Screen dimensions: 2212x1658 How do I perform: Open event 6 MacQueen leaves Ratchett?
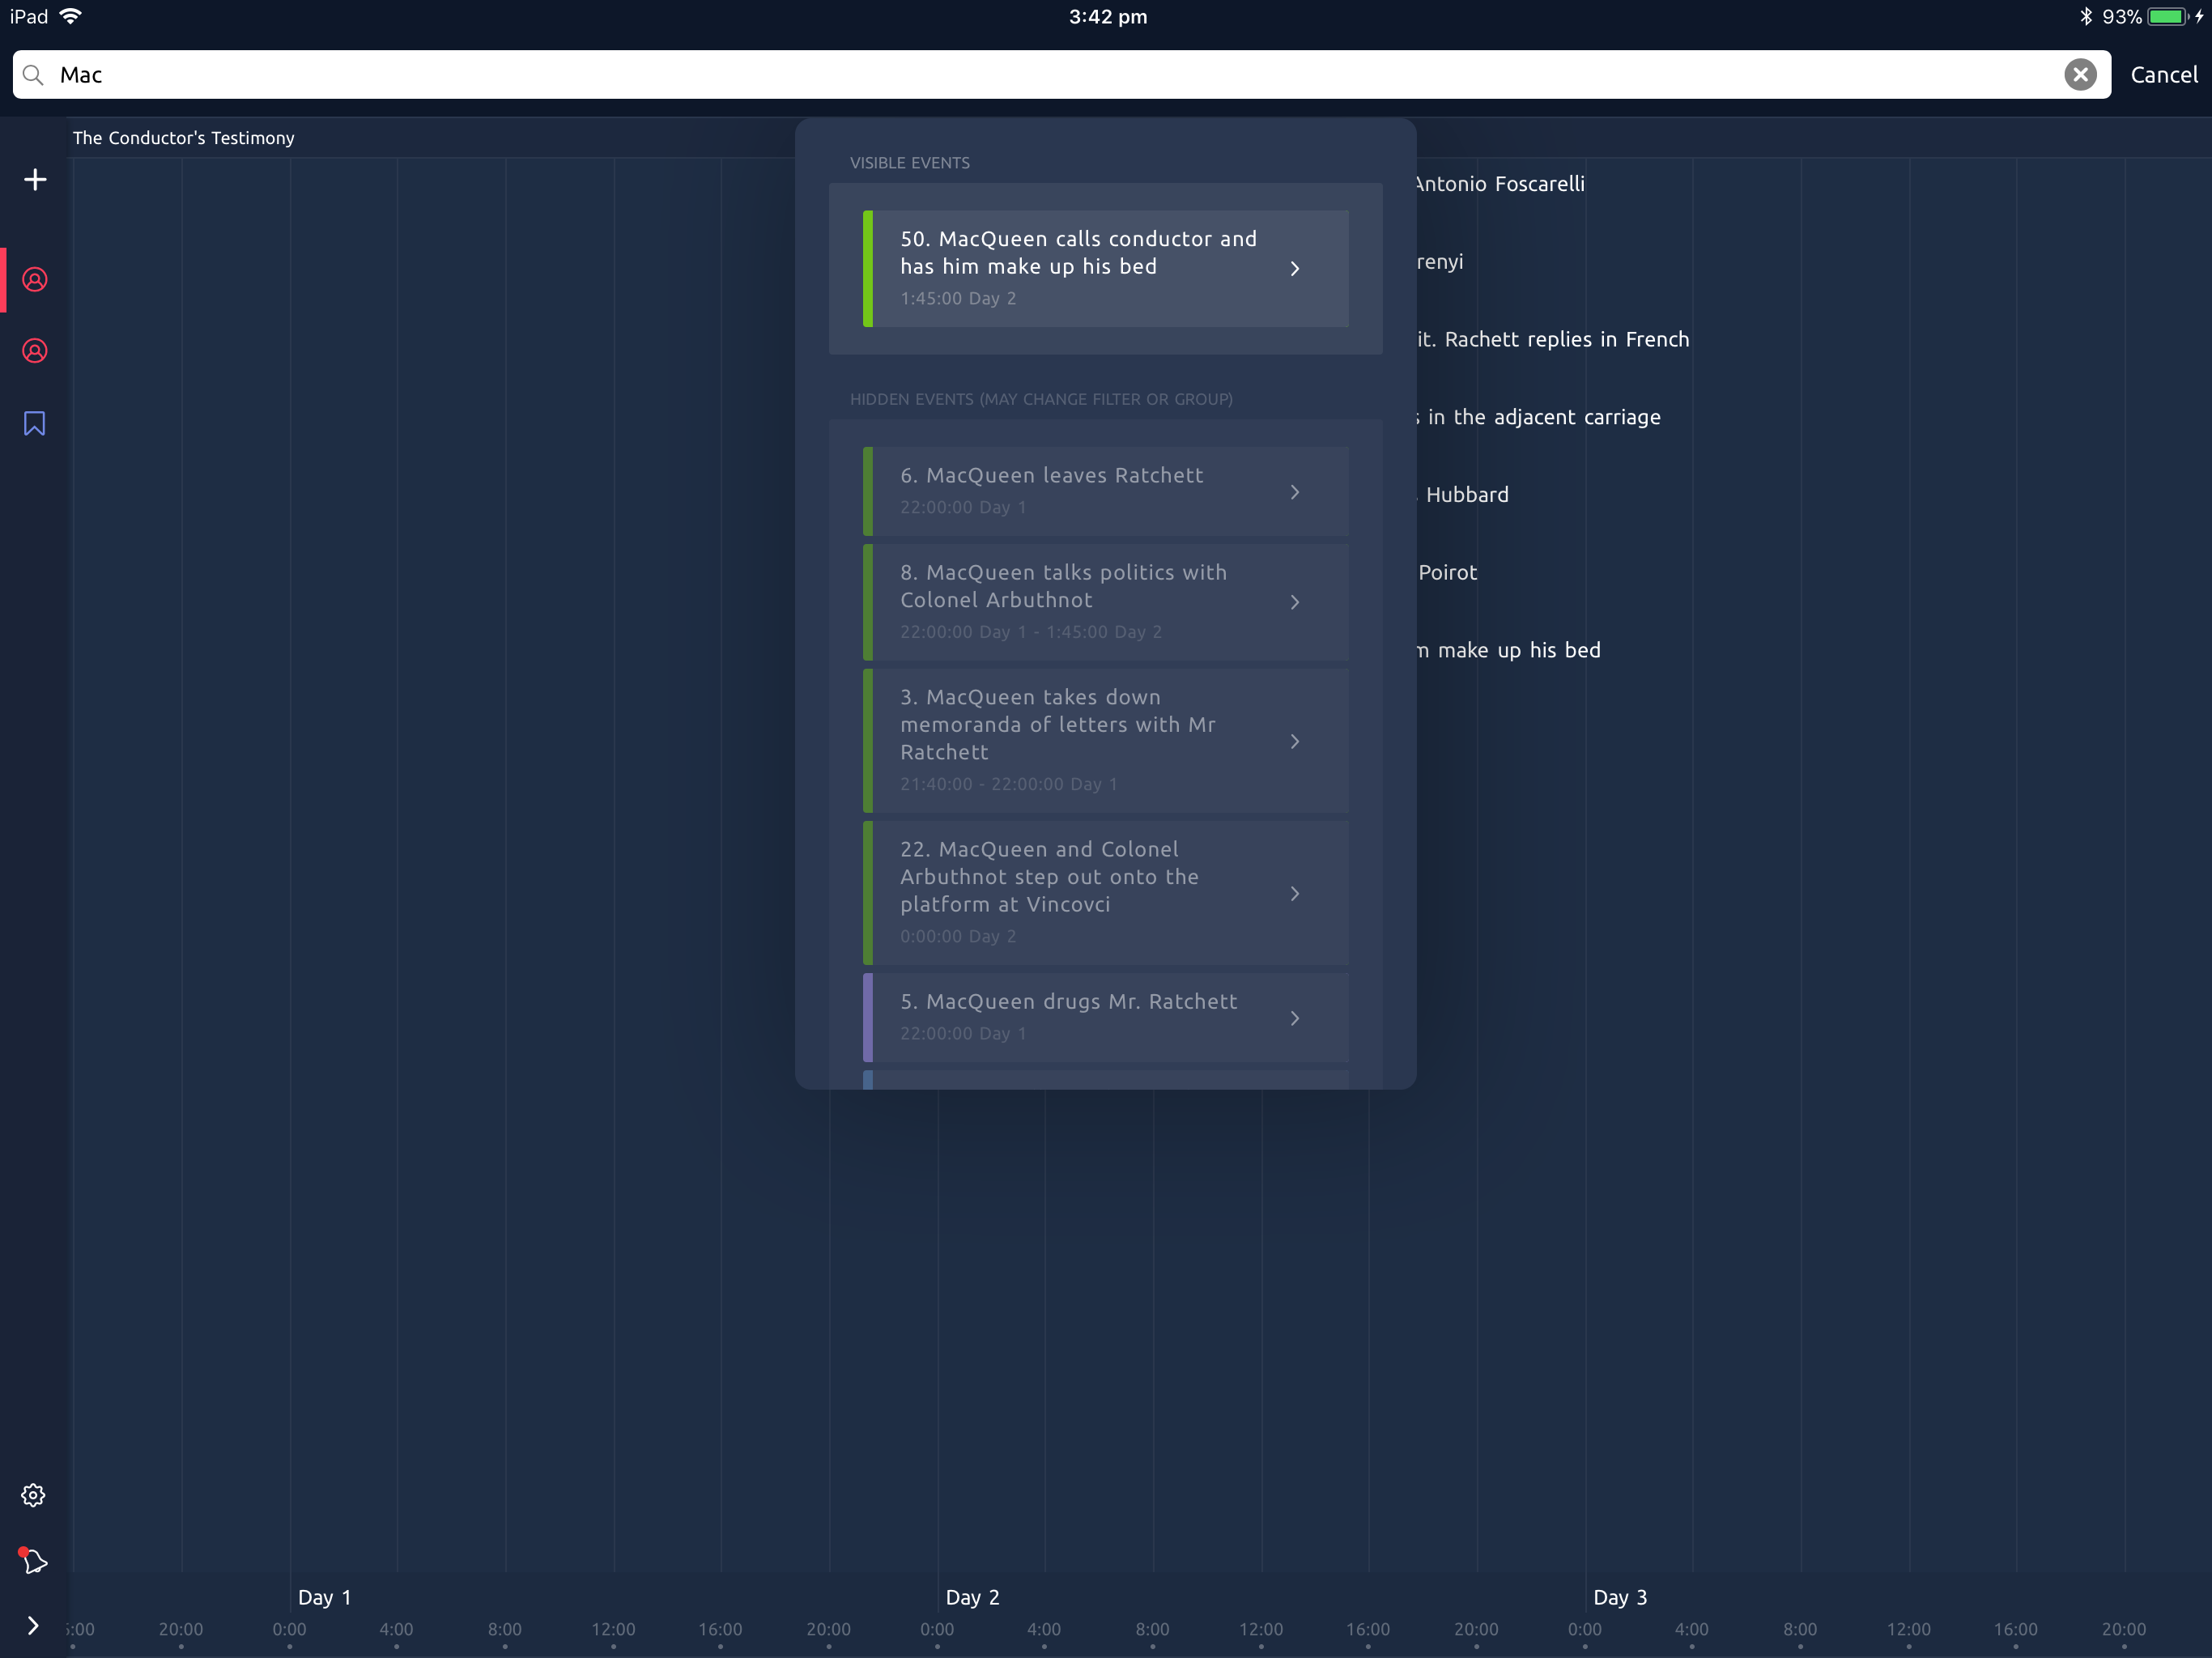point(1105,491)
